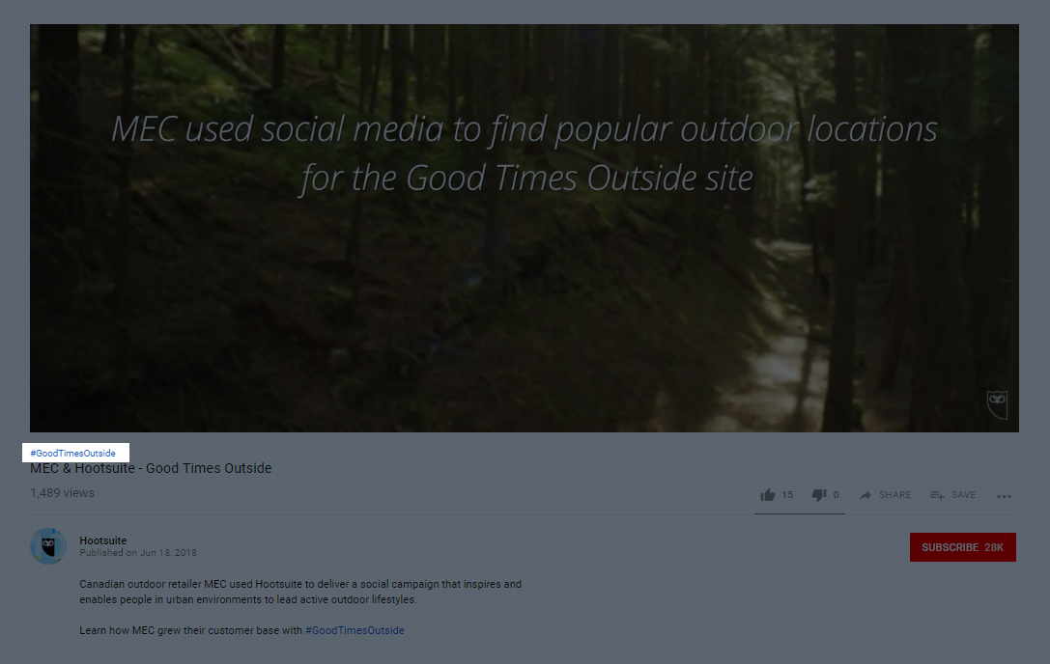The image size is (1050, 664).
Task: Open the Hootsuite channel avatar
Action: (x=48, y=546)
